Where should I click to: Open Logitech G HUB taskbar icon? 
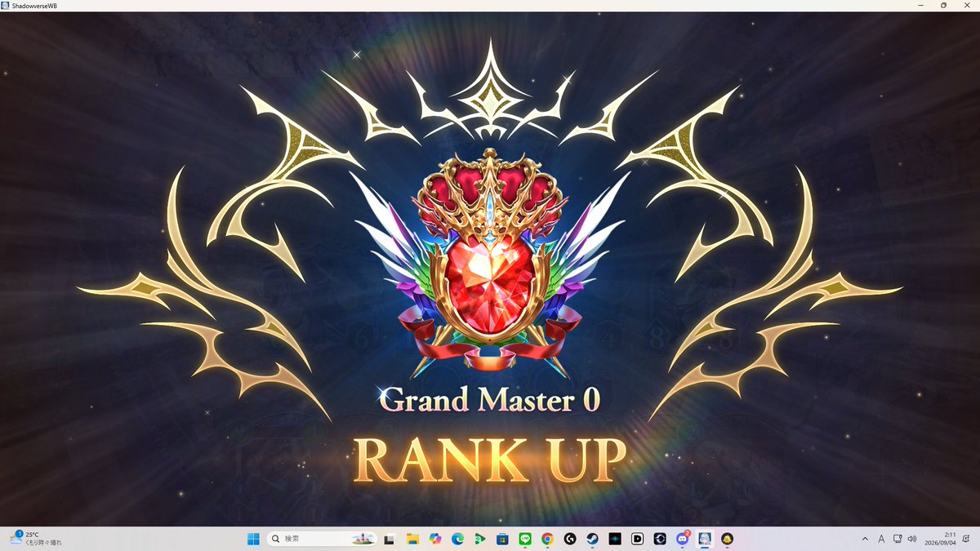point(570,539)
